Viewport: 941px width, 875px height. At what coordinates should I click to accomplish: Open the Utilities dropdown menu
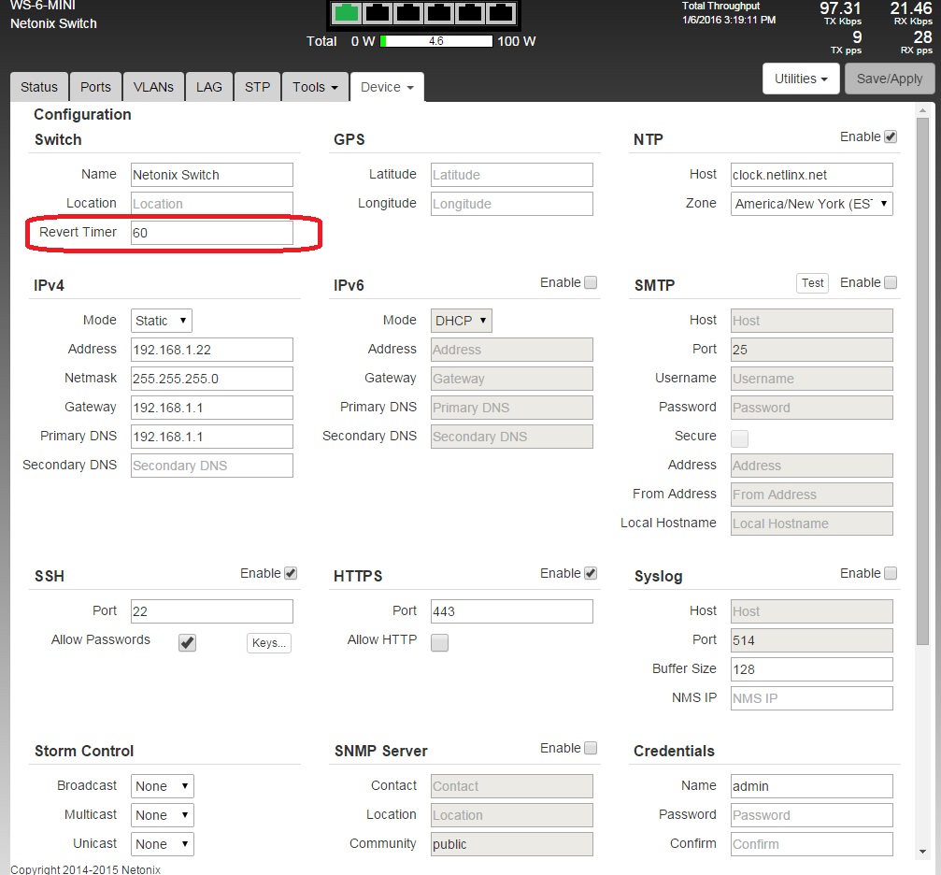click(801, 79)
